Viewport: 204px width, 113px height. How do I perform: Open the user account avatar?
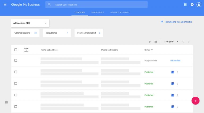199,4
